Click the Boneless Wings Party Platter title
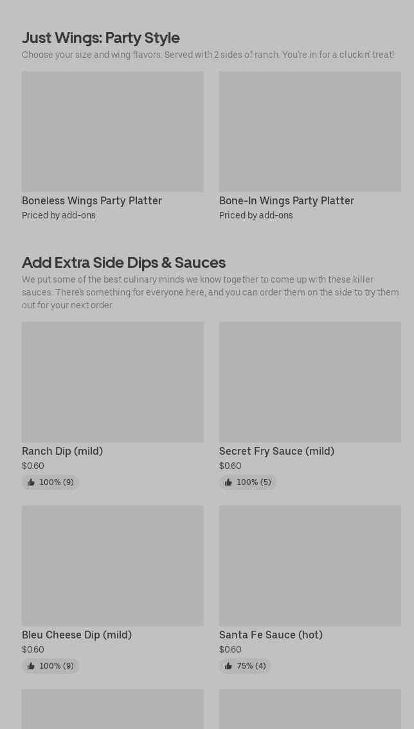The width and height of the screenshot is (414, 729). coord(92,201)
